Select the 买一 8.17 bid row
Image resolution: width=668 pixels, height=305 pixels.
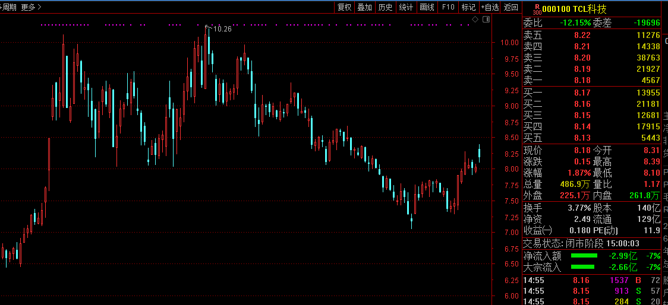click(591, 93)
